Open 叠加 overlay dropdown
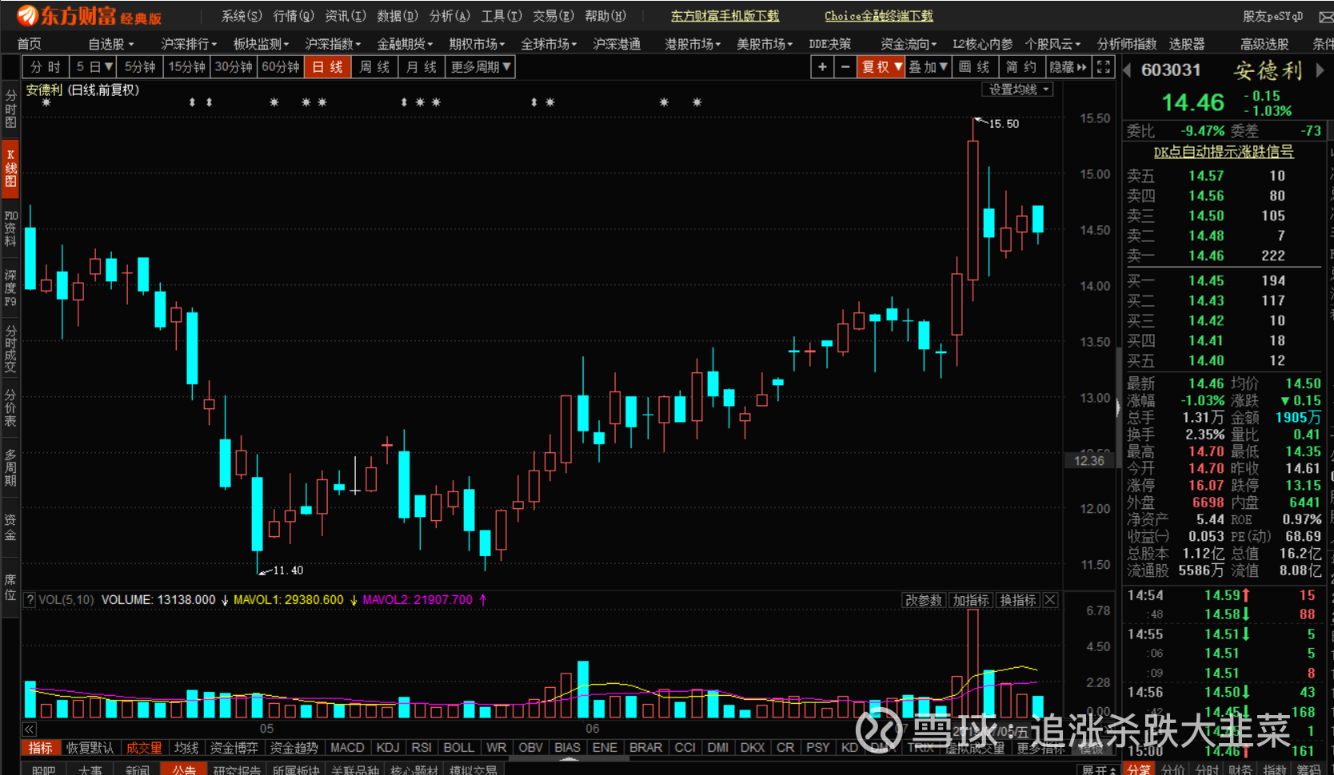The image size is (1334, 775). tap(928, 67)
